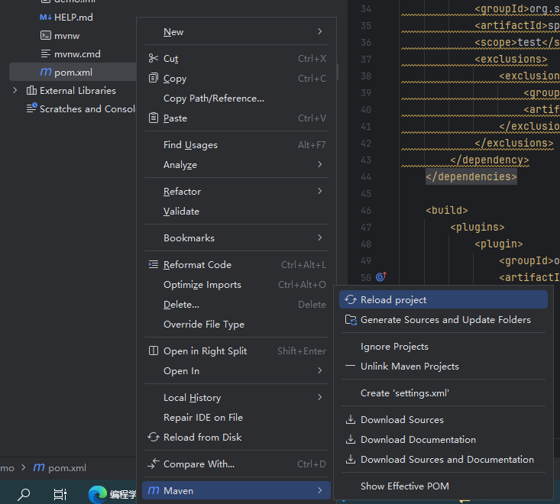This screenshot has width=560, height=504.
Task: Expand the Analyze submenu arrow
Action: click(x=320, y=164)
